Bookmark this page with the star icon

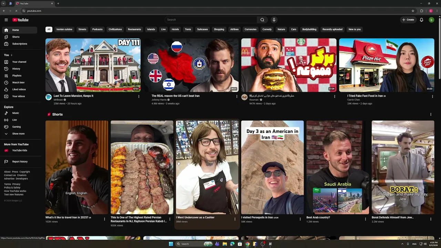pyautogui.click(x=413, y=11)
